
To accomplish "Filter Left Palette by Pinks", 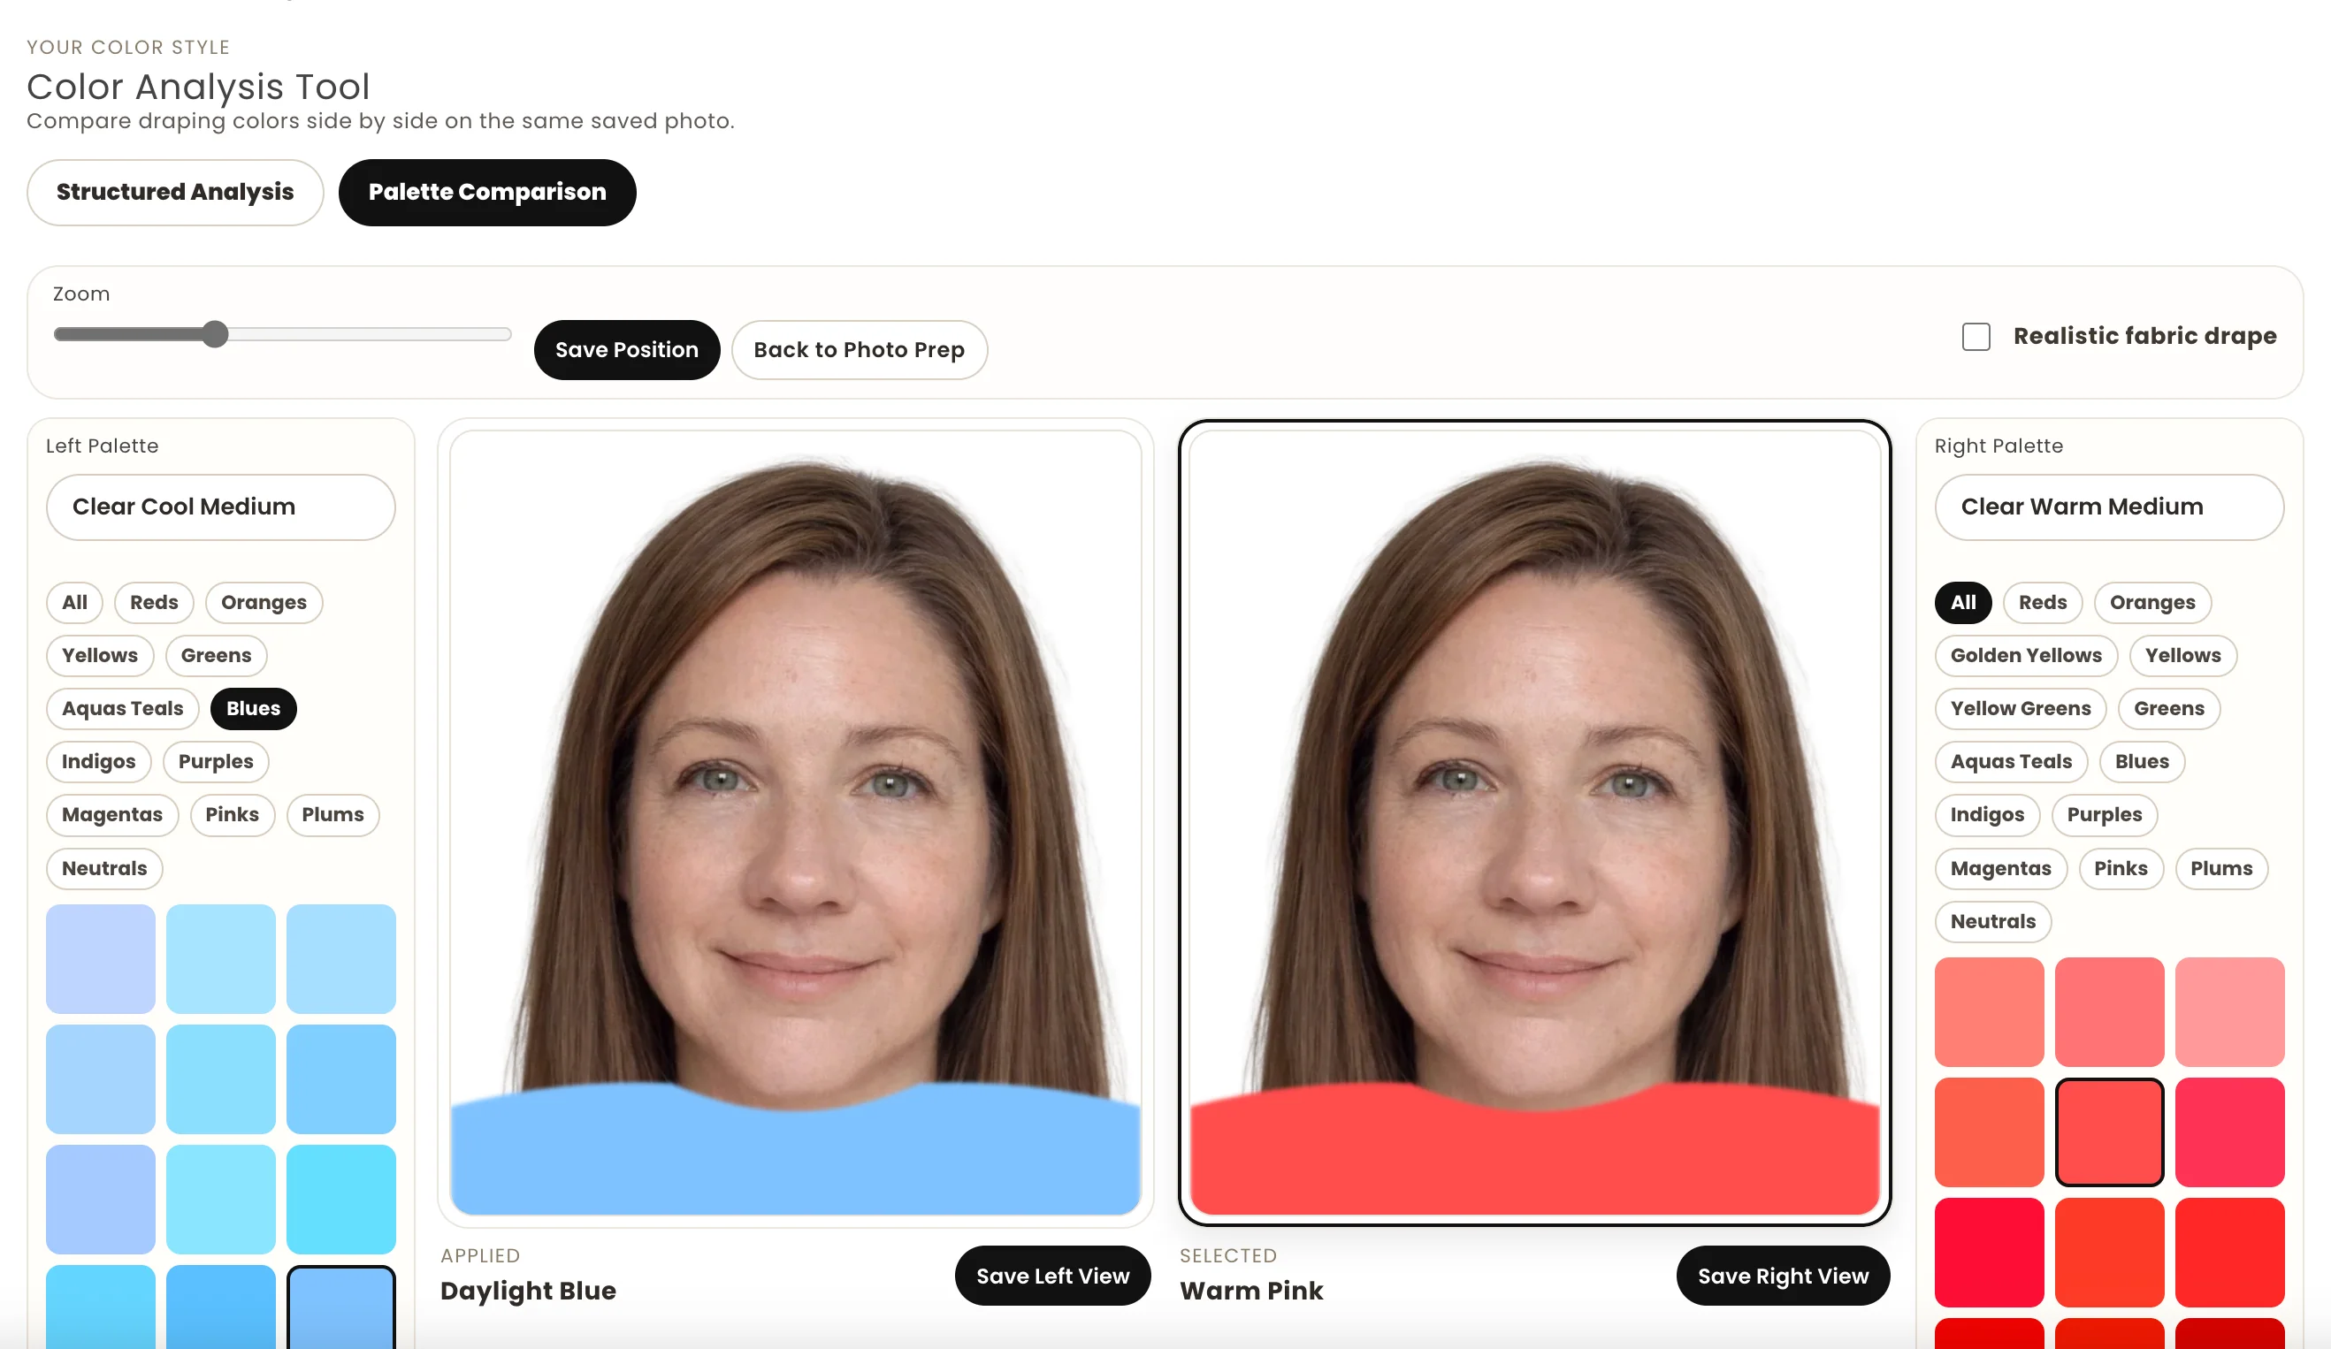I will [x=233, y=814].
